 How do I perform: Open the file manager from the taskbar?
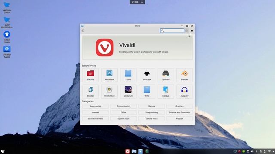tap(134, 151)
